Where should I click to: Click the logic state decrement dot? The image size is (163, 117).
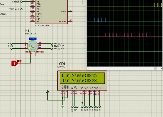[x=18, y=61]
